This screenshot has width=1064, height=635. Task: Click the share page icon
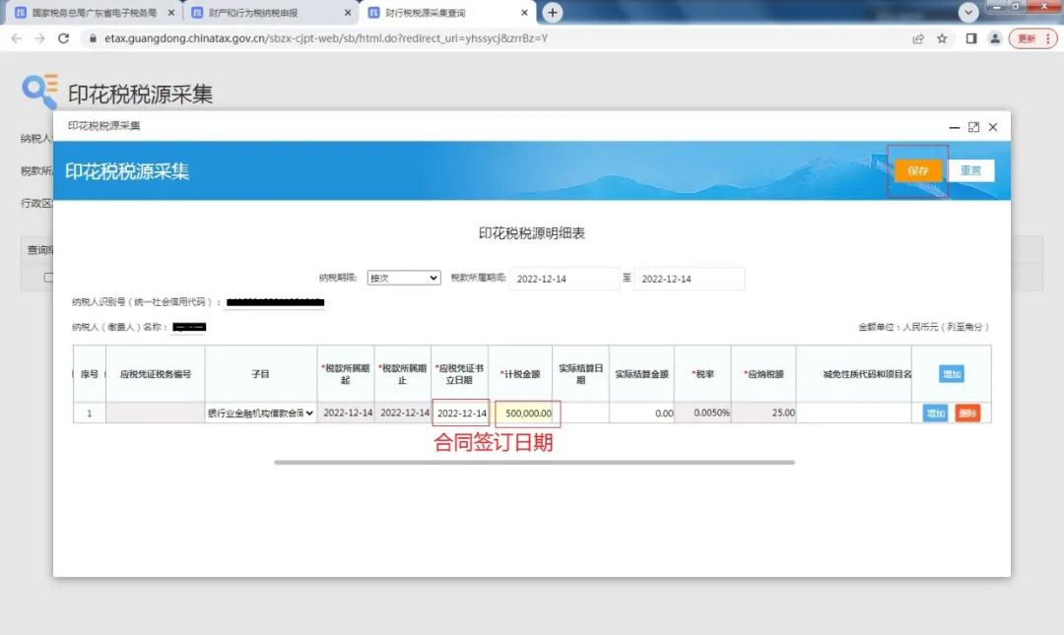918,38
